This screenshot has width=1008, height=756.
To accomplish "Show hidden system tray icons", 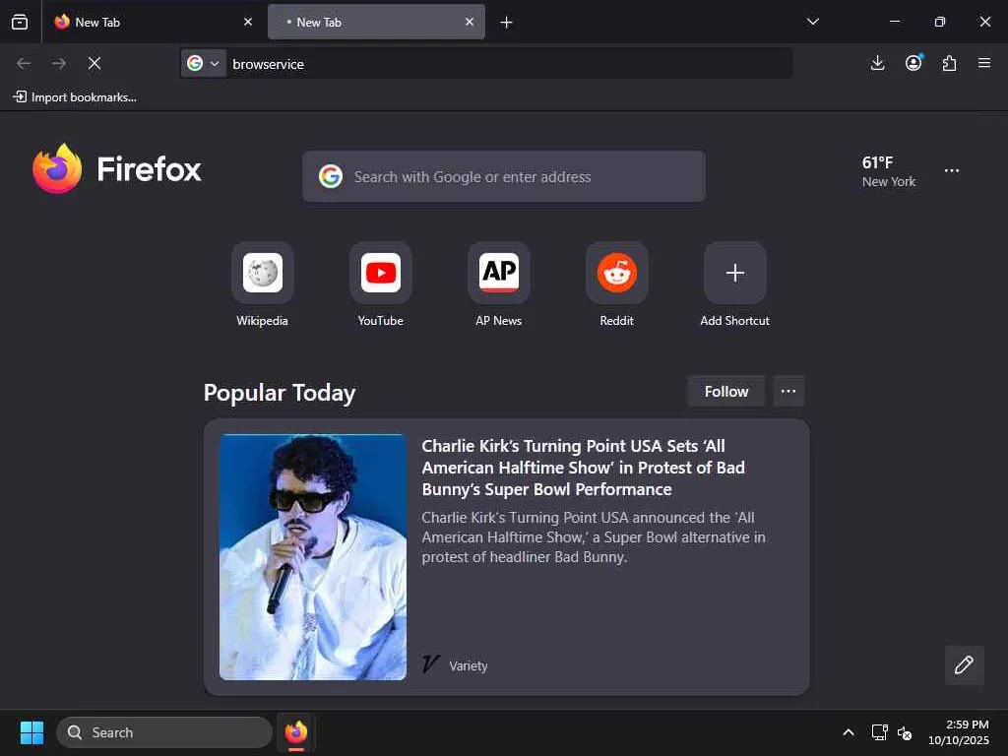I will coord(849,732).
